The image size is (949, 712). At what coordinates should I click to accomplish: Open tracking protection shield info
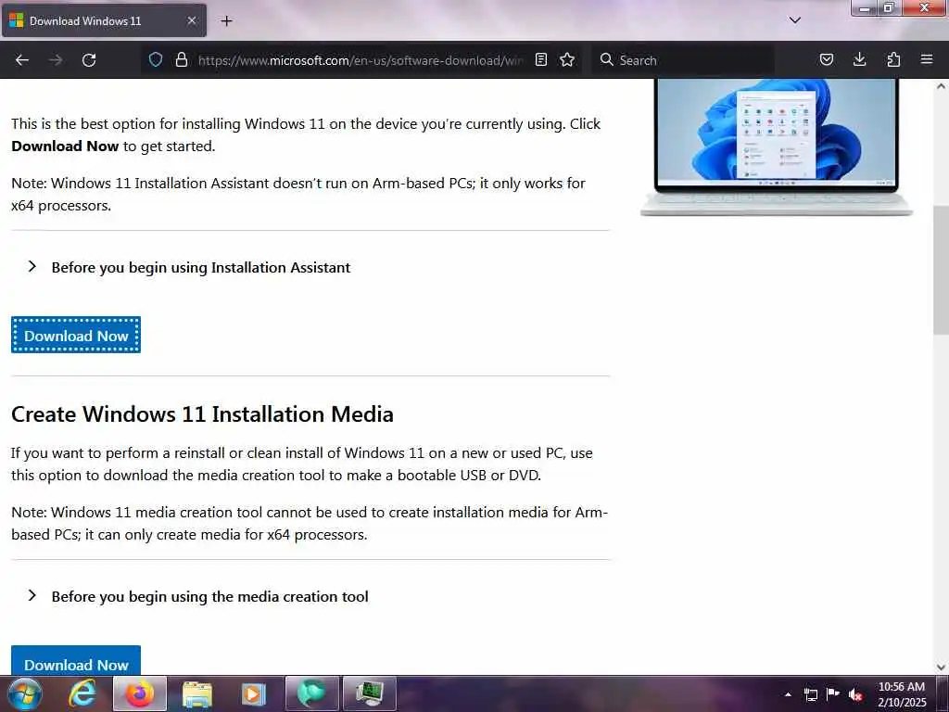coord(156,60)
